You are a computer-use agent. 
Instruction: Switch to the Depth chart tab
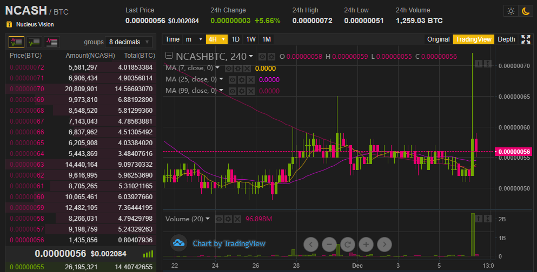(x=506, y=39)
